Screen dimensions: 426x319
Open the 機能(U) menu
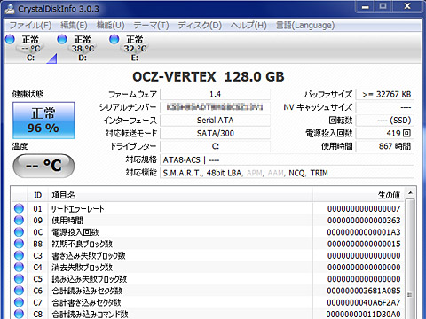111,26
